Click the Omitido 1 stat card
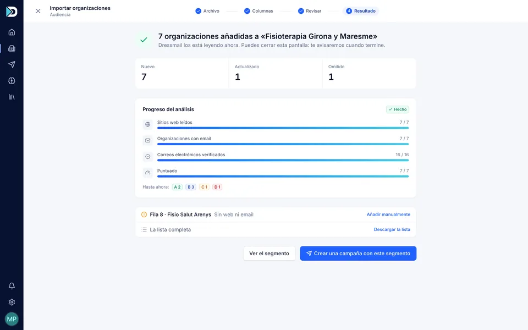 point(369,73)
